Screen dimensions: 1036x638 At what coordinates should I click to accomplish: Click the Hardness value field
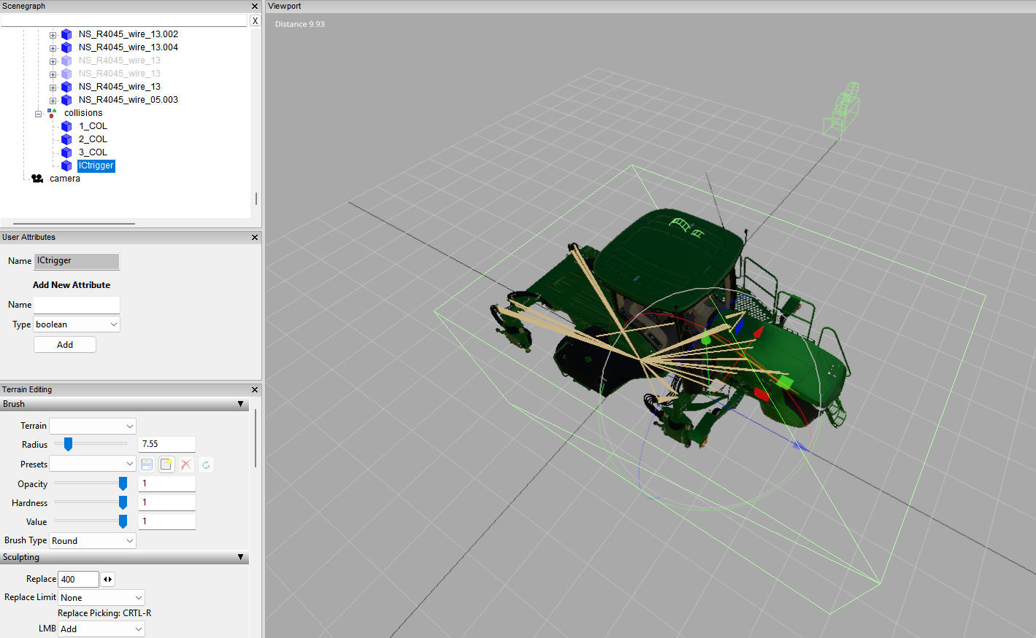(x=167, y=502)
